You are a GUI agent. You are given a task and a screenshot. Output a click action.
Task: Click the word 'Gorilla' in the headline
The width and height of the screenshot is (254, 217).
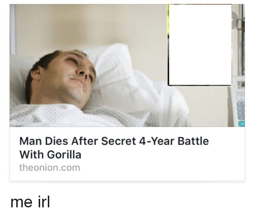(64, 154)
